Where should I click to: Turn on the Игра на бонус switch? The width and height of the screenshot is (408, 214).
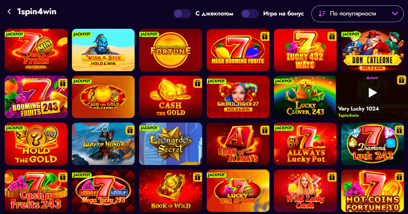[250, 14]
